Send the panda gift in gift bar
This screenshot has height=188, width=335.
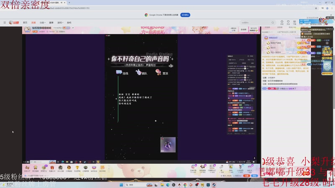coord(202,168)
